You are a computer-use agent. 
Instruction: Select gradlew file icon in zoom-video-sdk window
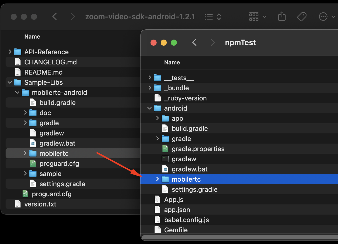pyautogui.click(x=33, y=133)
